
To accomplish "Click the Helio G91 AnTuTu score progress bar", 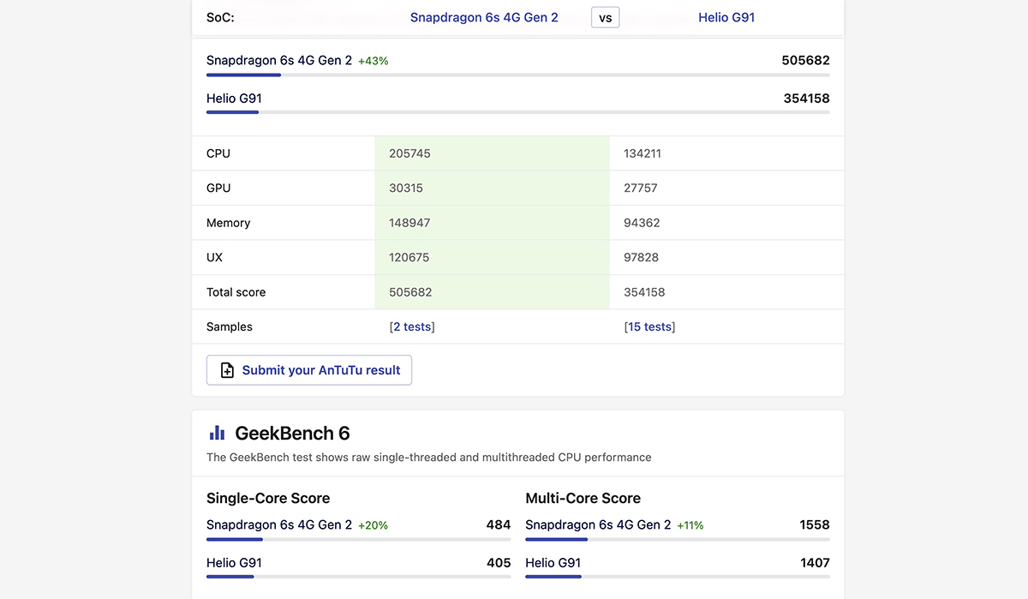I will pos(518,112).
